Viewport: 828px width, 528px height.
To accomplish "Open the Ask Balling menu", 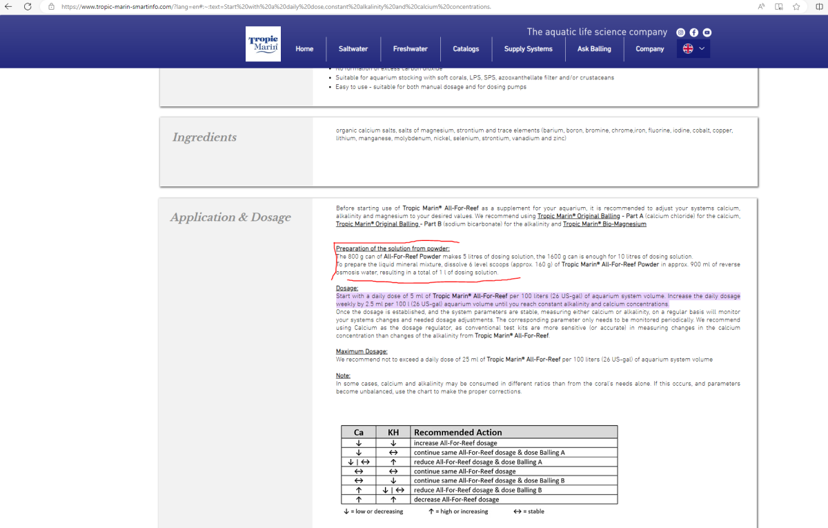I will point(594,49).
